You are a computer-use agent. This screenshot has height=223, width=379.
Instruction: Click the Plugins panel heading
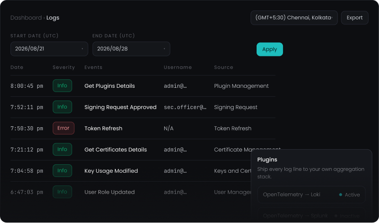pyautogui.click(x=267, y=160)
